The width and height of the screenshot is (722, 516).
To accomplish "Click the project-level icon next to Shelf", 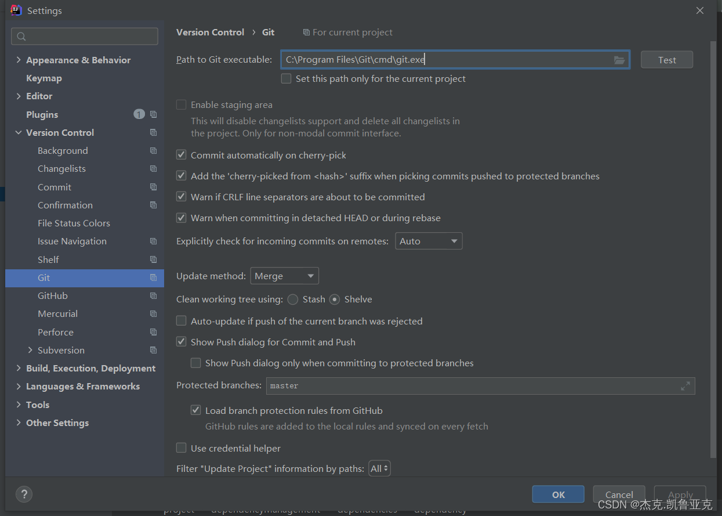I will coord(153,259).
